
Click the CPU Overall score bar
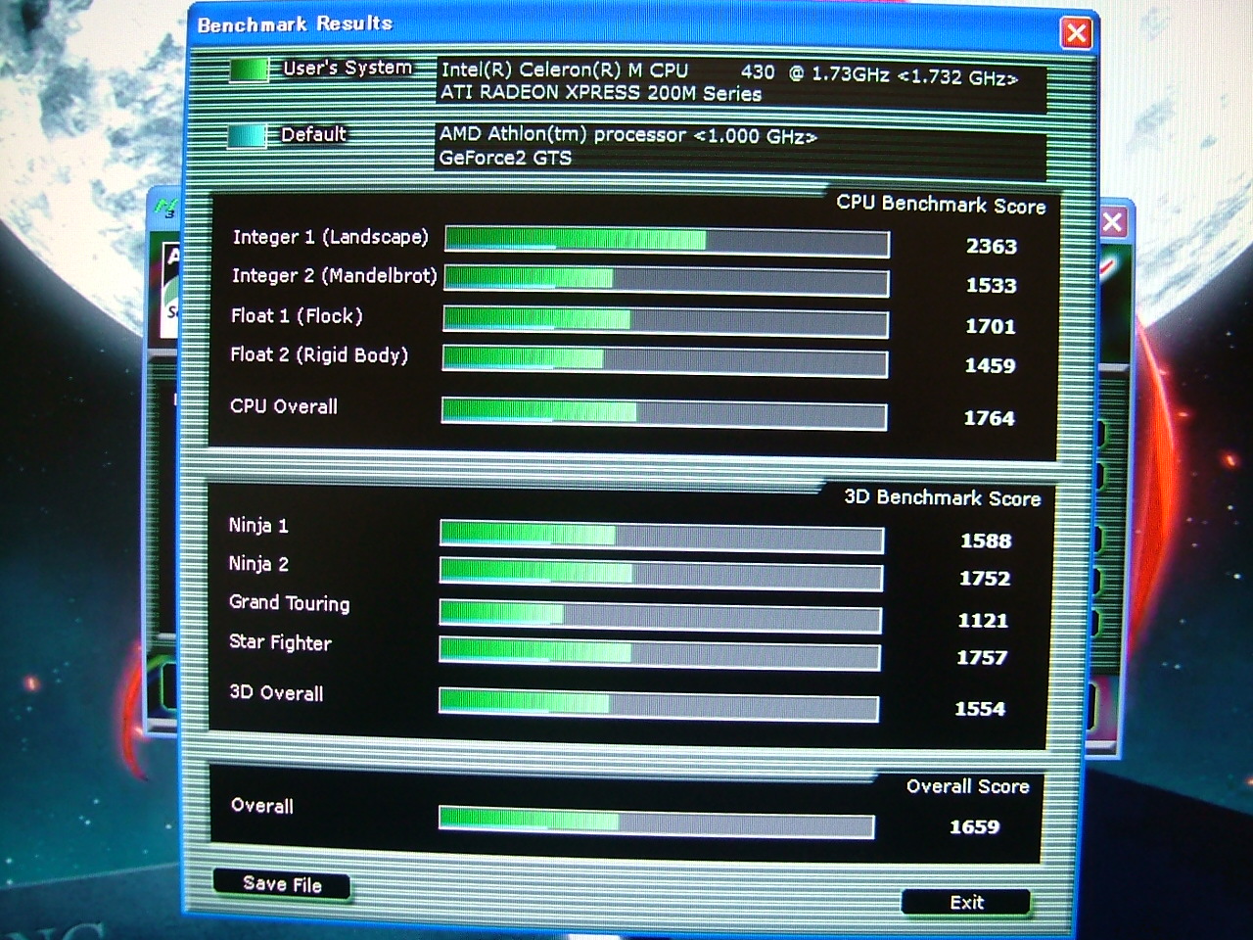click(x=665, y=414)
